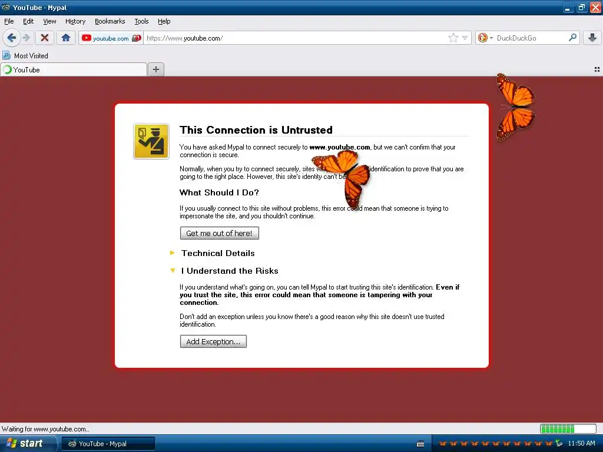Click the Mypal raccoon icon in title bar
The height and width of the screenshot is (452, 603).
tap(5, 7)
